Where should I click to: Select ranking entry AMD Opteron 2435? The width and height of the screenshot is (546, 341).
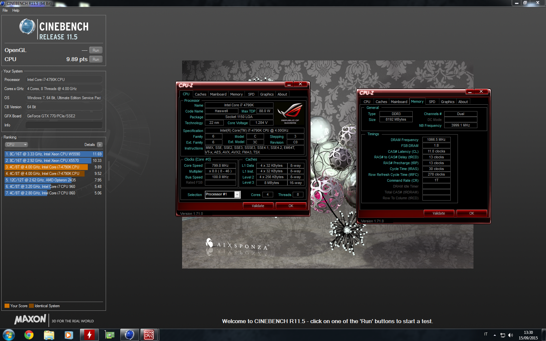point(54,180)
